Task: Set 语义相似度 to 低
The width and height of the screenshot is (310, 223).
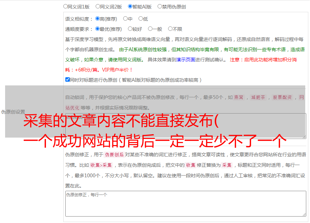Action: click(x=141, y=19)
